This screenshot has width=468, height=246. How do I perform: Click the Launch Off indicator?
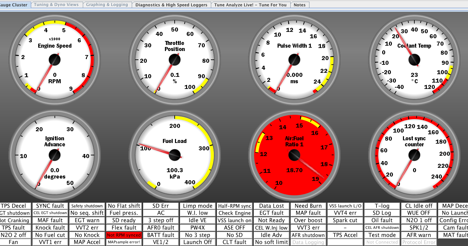pos(198,242)
